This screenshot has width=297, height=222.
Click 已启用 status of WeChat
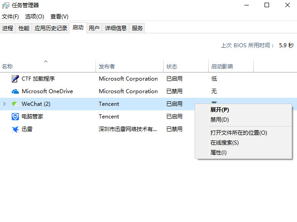pos(174,104)
